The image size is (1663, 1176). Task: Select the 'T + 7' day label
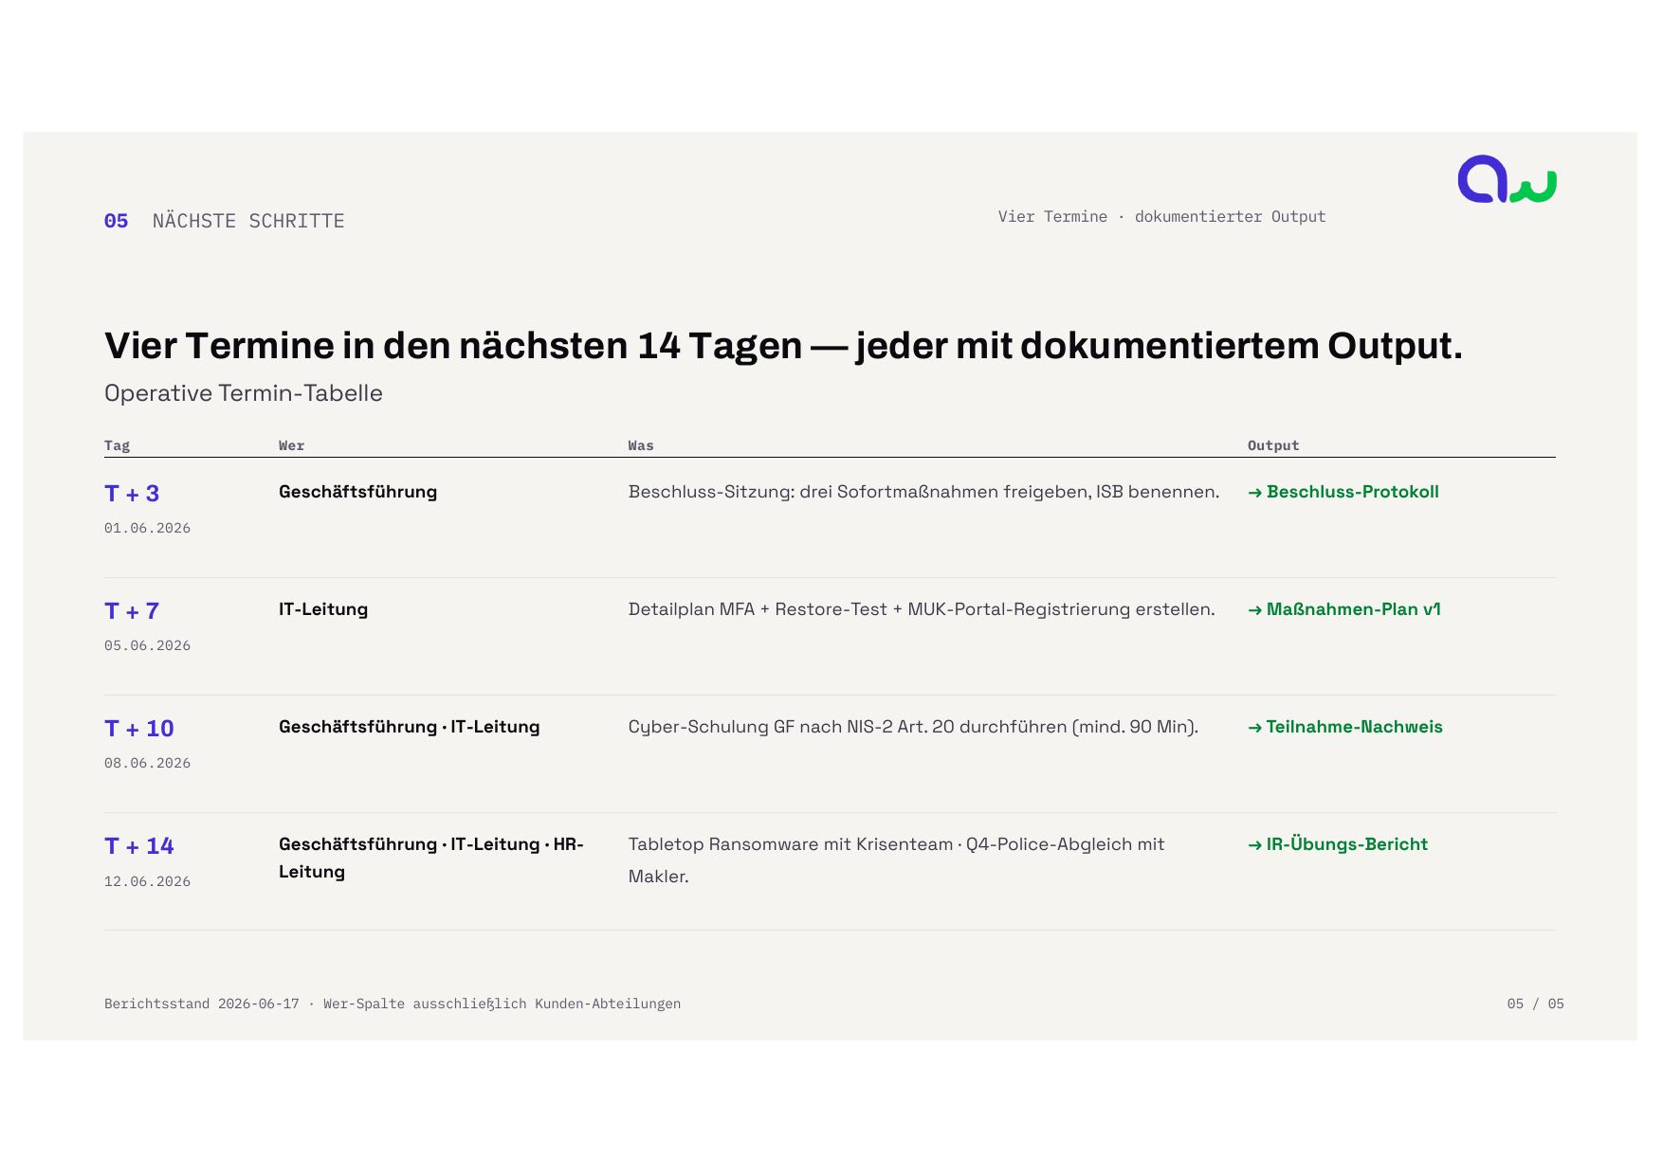132,611
